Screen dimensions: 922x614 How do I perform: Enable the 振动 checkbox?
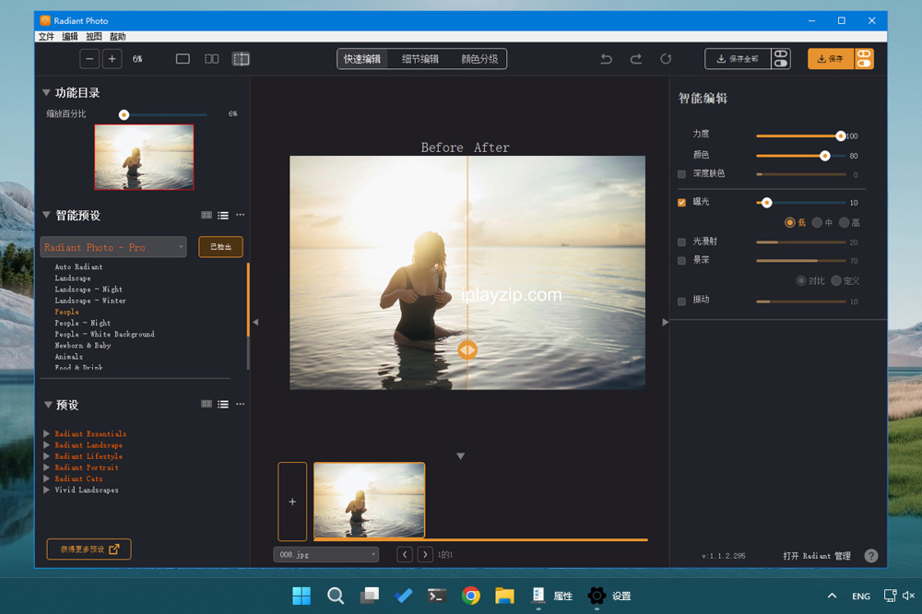(x=681, y=301)
